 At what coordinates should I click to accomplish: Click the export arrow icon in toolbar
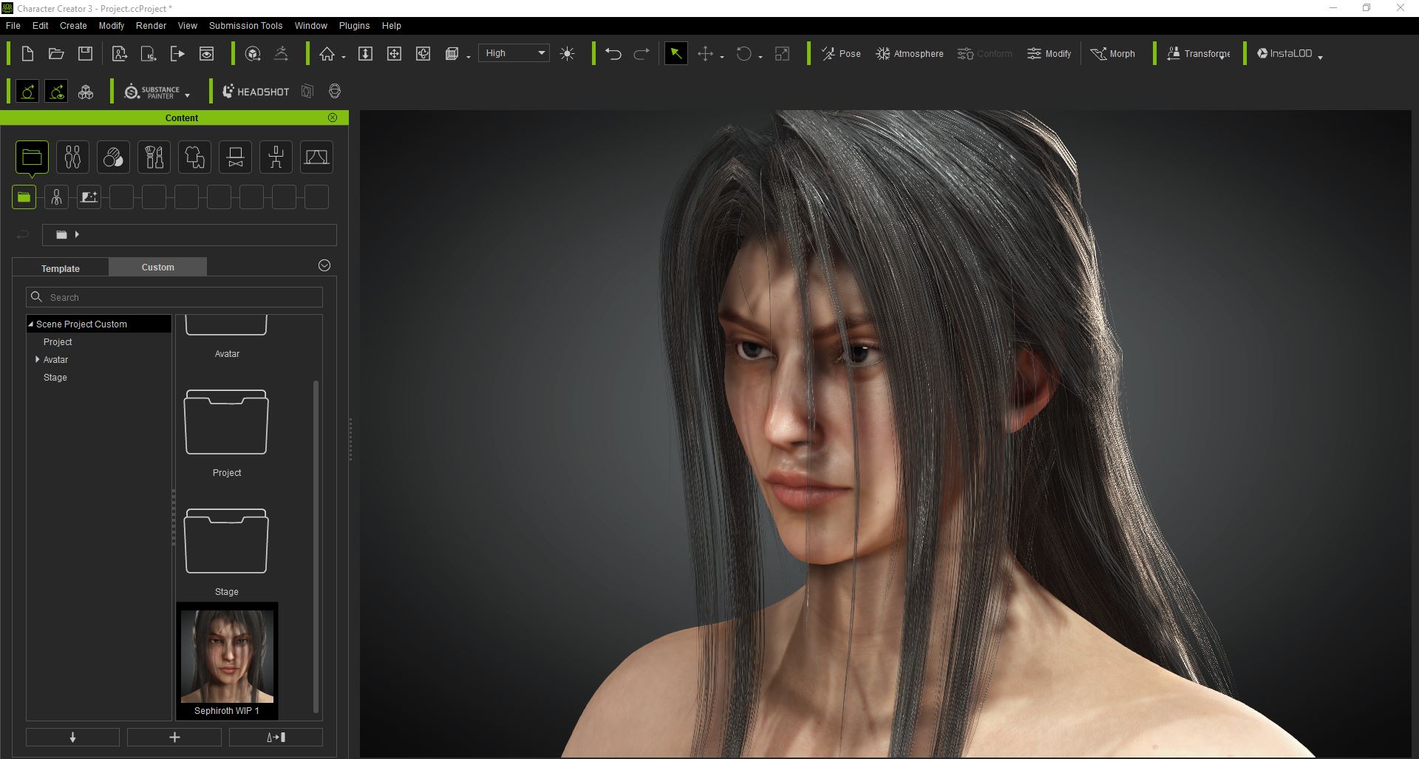pyautogui.click(x=177, y=53)
